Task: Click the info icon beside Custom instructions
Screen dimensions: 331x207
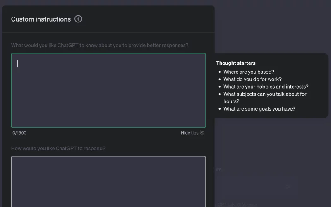Action: [x=78, y=19]
